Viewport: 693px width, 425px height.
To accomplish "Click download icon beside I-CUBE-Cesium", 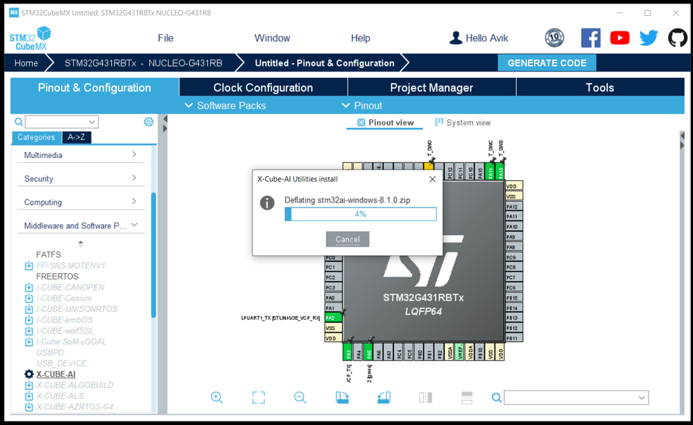I will [28, 298].
